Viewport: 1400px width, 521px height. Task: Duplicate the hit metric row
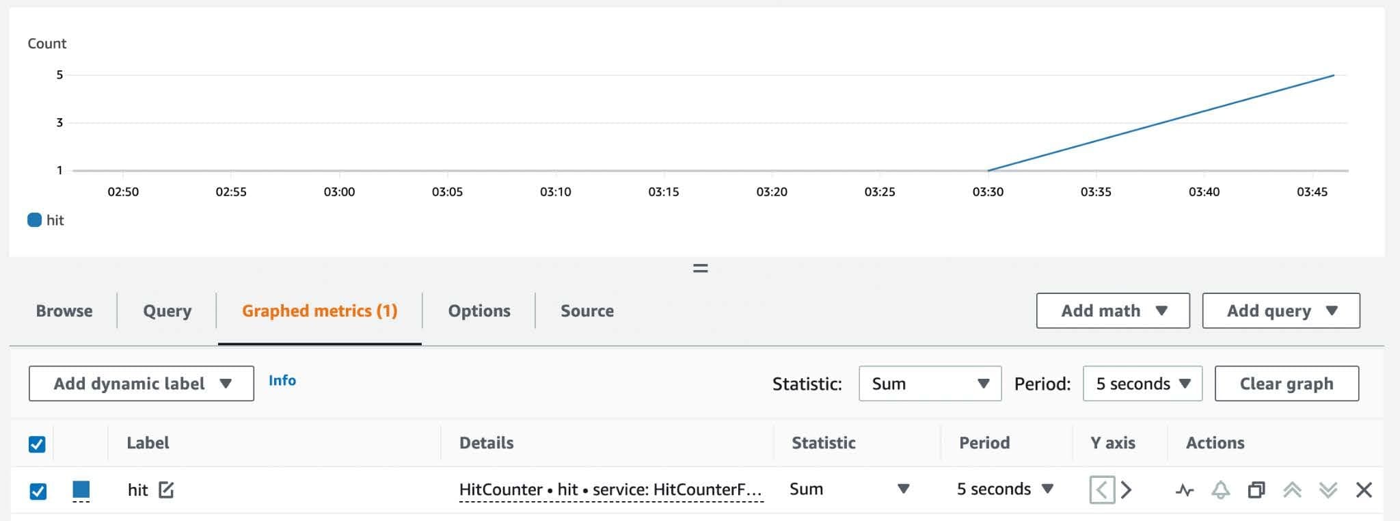[x=1256, y=490]
